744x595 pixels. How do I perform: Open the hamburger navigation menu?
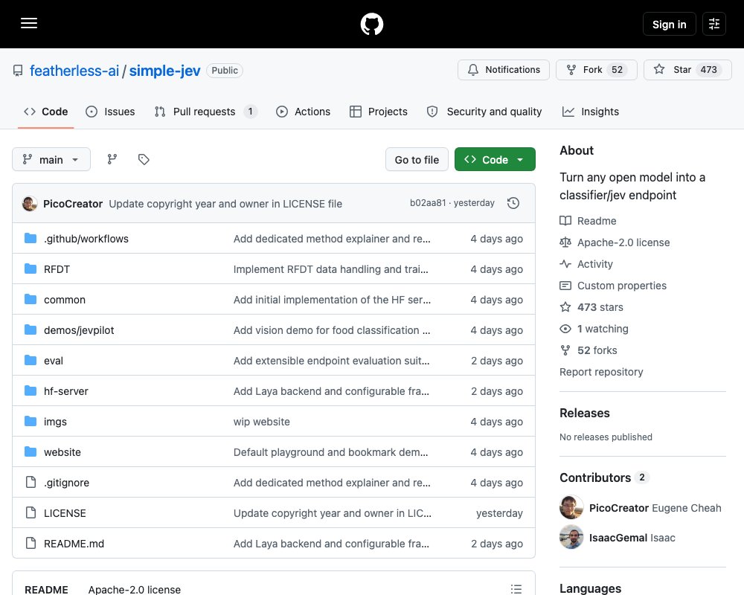(29, 23)
